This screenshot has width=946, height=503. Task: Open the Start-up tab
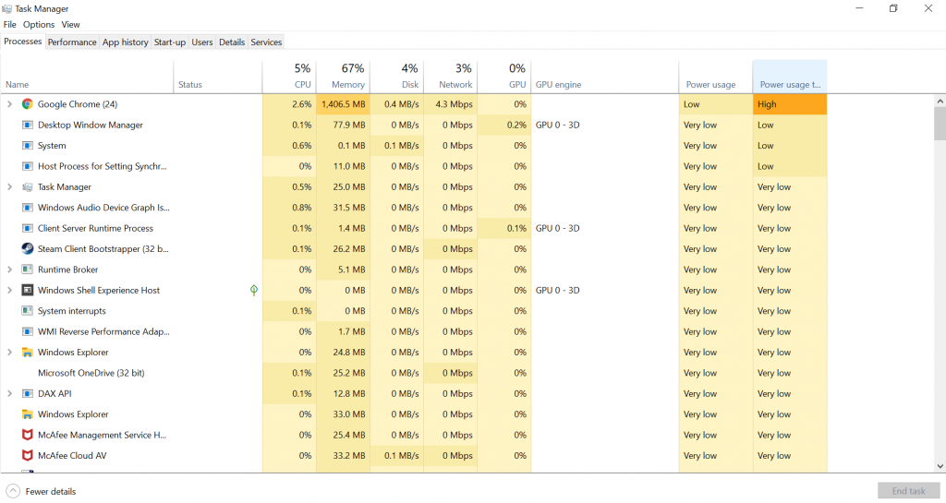coord(170,42)
